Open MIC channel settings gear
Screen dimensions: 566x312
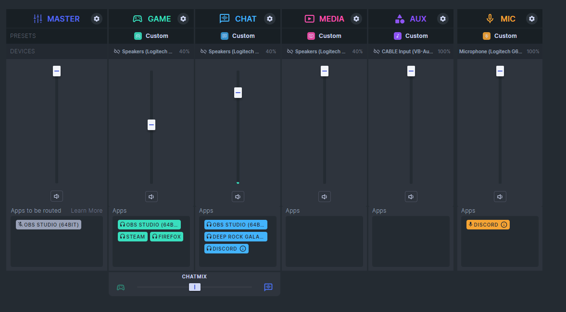[532, 19]
